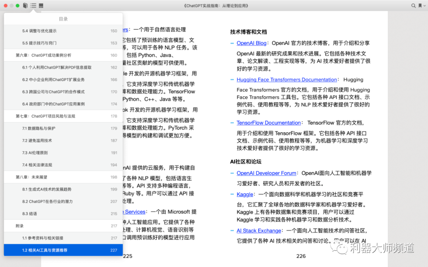Click the Kaggle hyperlink

pyautogui.click(x=245, y=195)
